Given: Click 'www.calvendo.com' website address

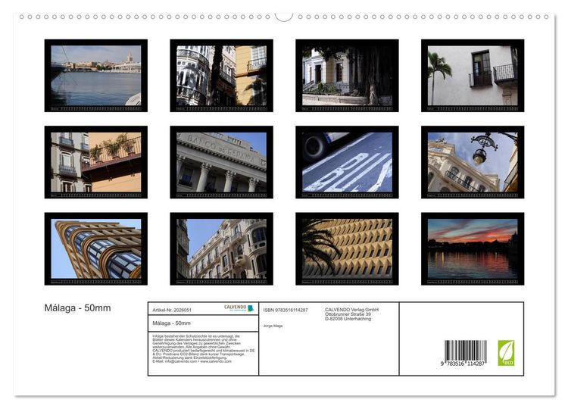Looking at the screenshot, I should [216, 361].
